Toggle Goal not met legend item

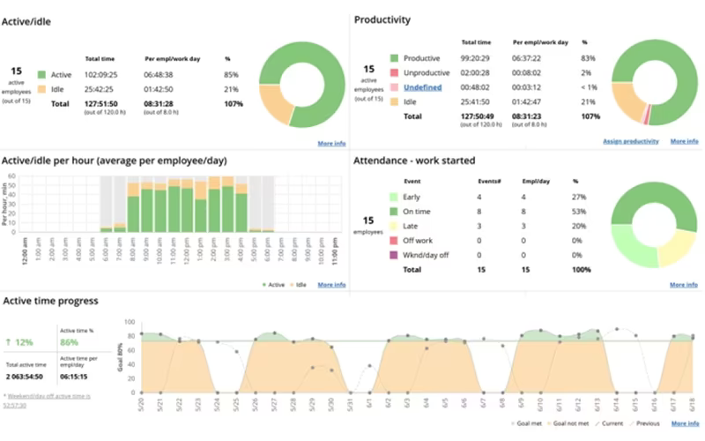568,423
